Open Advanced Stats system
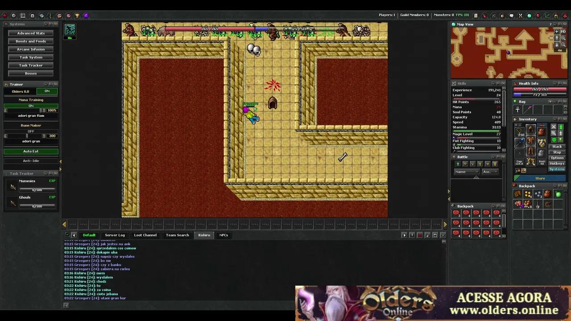The image size is (571, 321). pyautogui.click(x=31, y=33)
